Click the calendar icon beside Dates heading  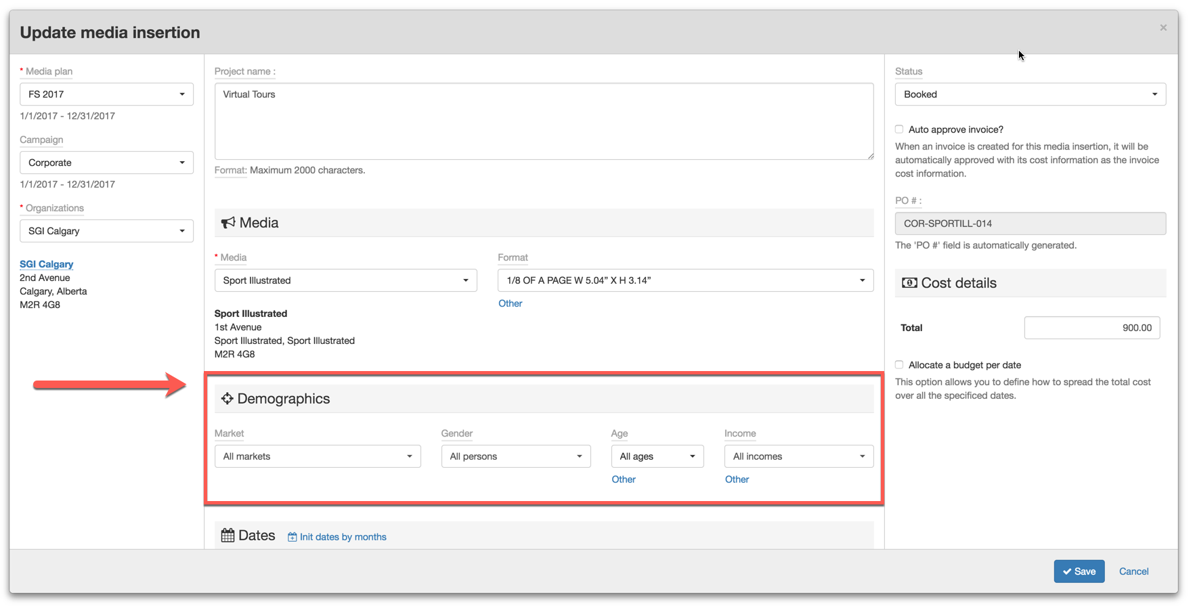pos(227,536)
